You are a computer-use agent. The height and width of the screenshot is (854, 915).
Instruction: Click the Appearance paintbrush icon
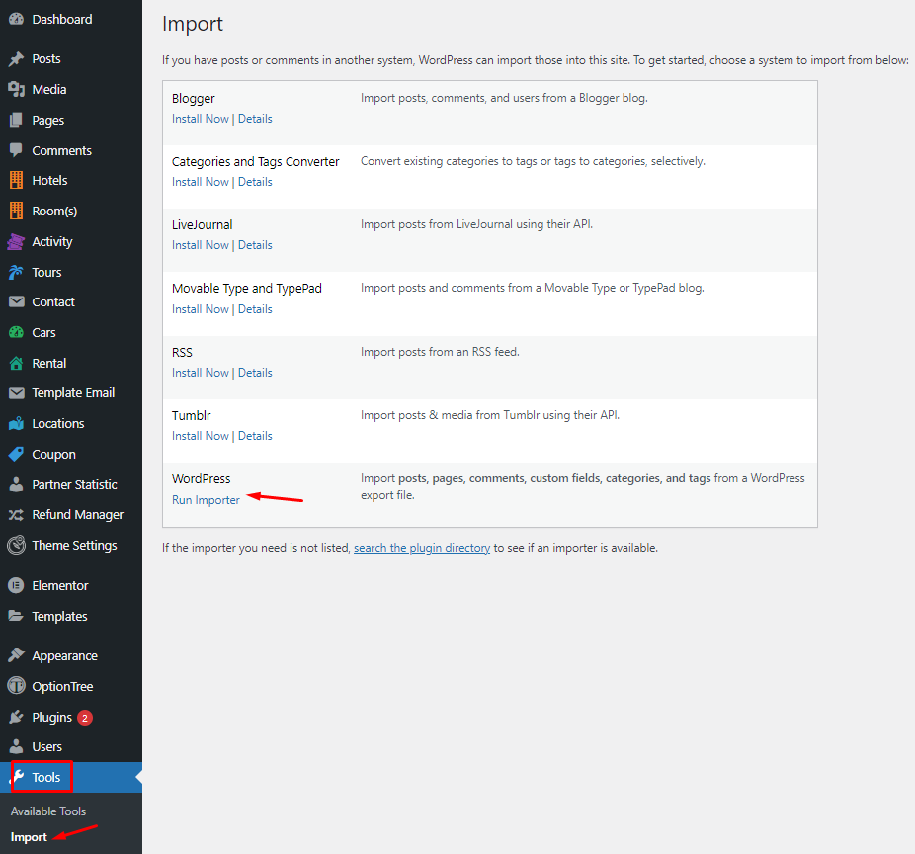coord(17,655)
